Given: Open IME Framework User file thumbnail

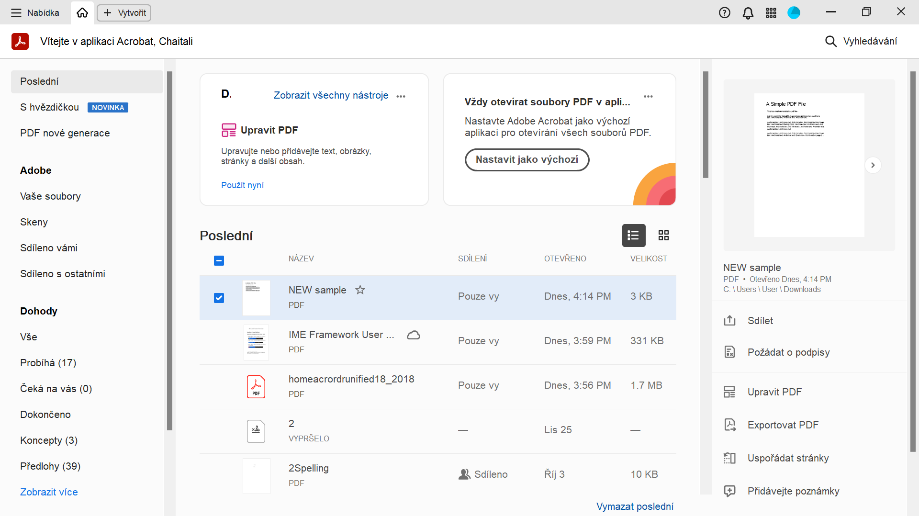Looking at the screenshot, I should click(x=256, y=342).
